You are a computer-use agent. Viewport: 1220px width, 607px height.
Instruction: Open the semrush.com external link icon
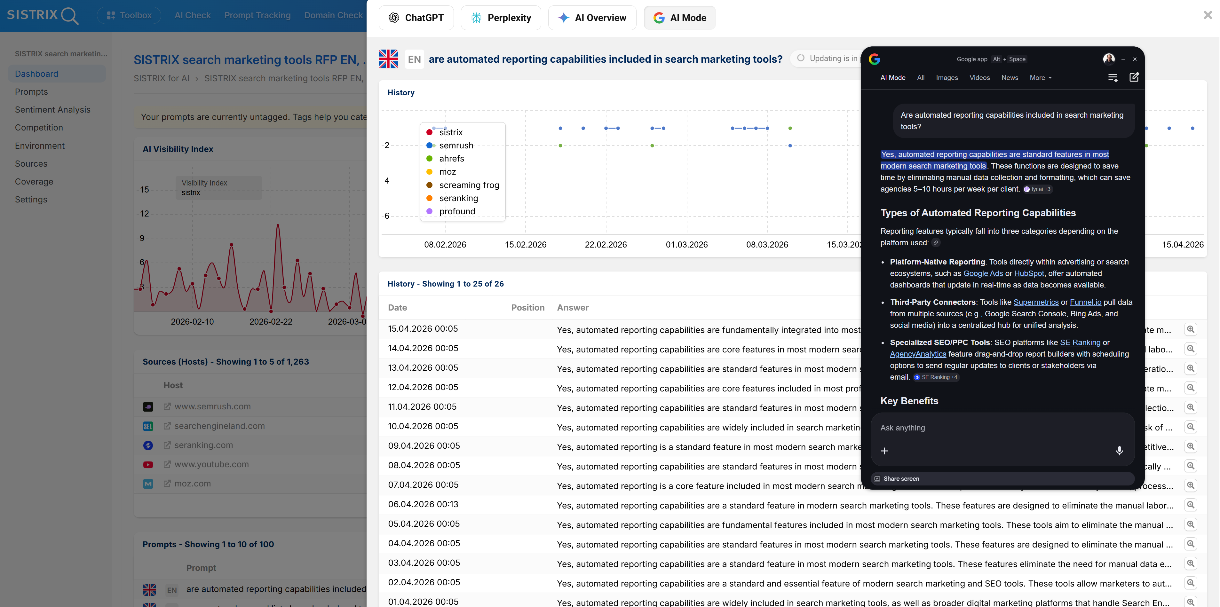pos(167,406)
